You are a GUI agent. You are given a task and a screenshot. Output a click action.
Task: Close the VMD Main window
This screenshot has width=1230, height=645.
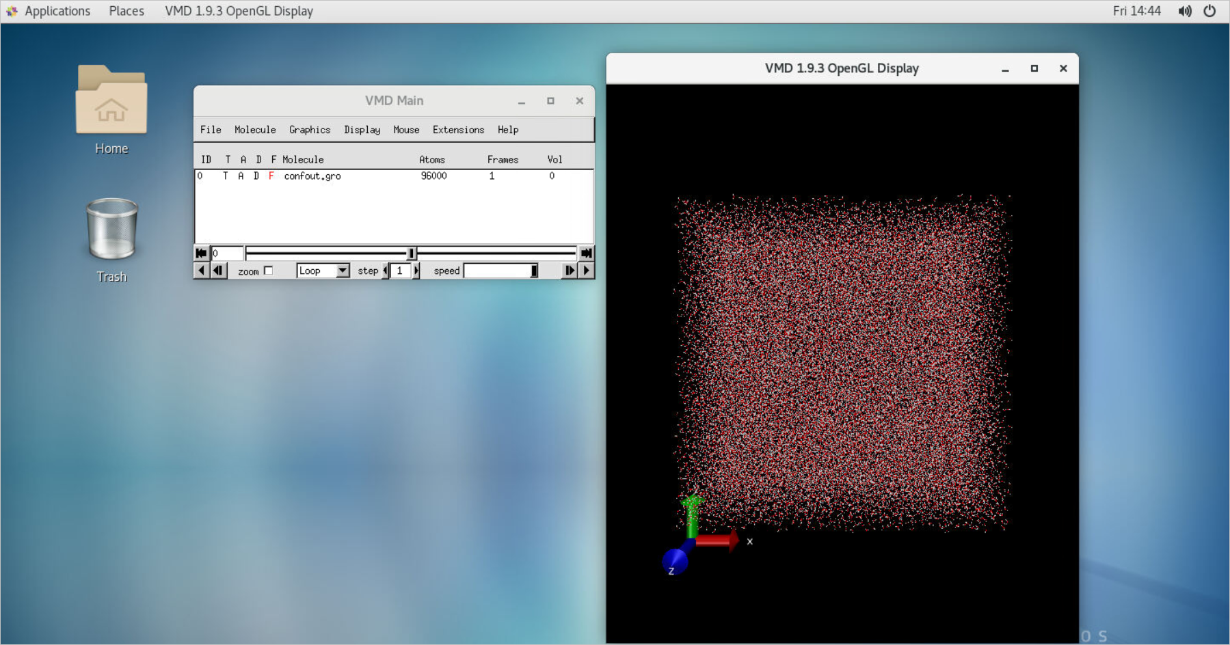tap(580, 101)
